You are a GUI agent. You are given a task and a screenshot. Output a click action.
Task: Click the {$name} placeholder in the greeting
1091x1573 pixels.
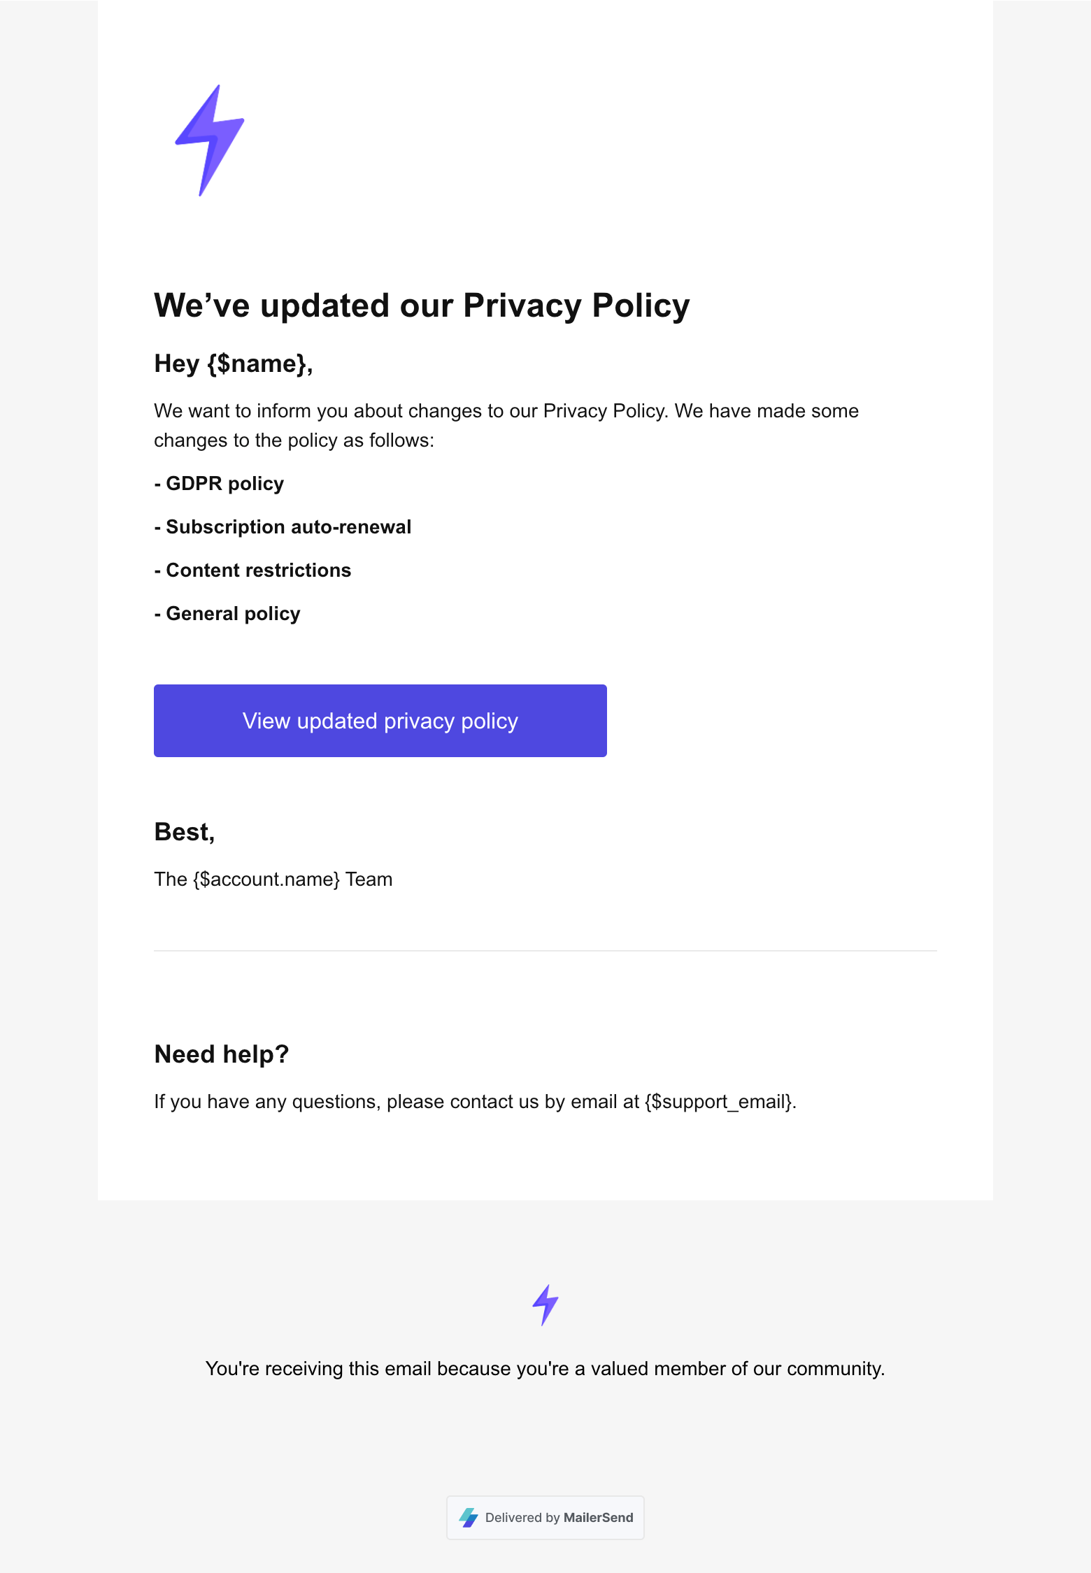tap(256, 364)
